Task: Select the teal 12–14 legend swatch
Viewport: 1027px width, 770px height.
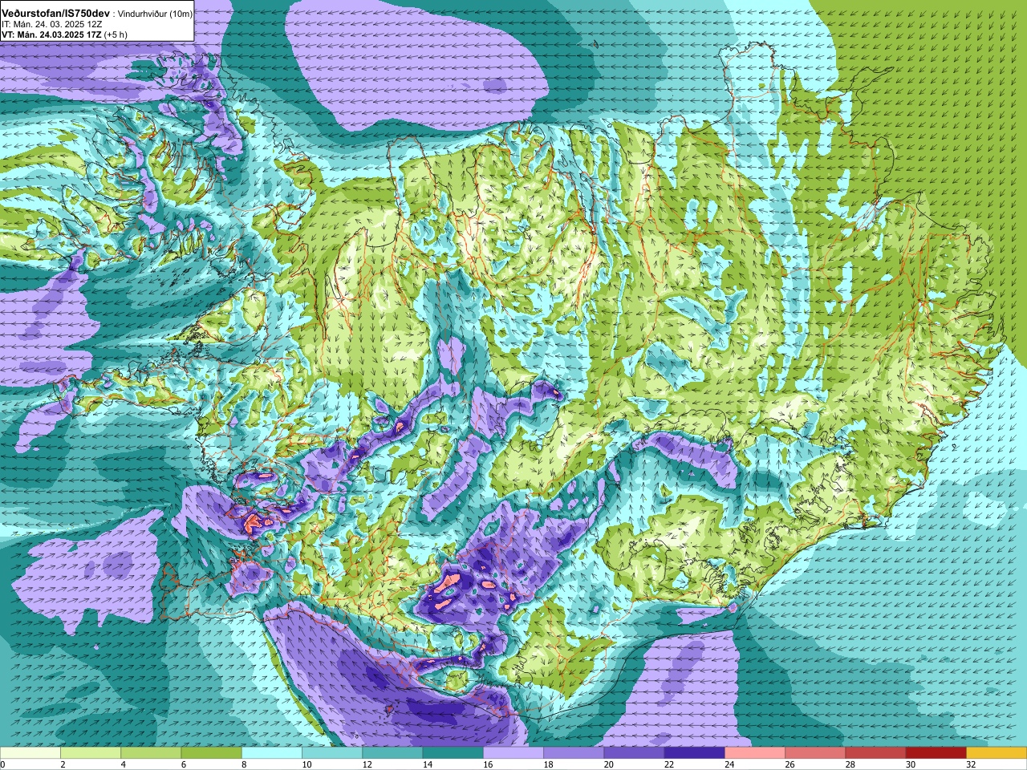Action: (392, 753)
